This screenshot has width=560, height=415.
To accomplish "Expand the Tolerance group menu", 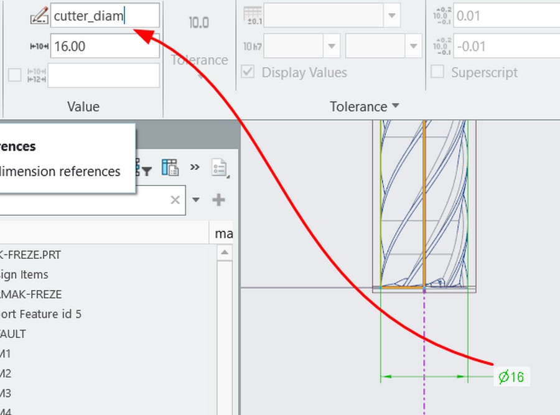I will [x=364, y=106].
